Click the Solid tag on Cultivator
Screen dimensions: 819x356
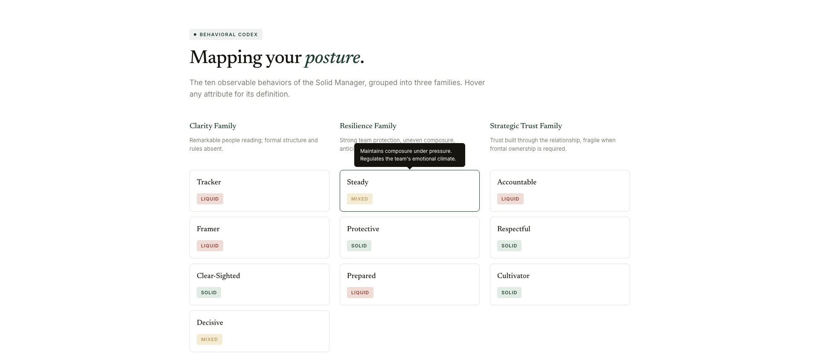coord(509,293)
